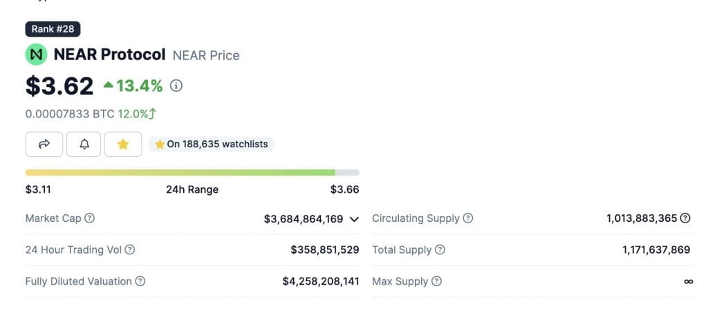This screenshot has height=331, width=708.
Task: Click Total Supply help icon
Action: tap(440, 249)
